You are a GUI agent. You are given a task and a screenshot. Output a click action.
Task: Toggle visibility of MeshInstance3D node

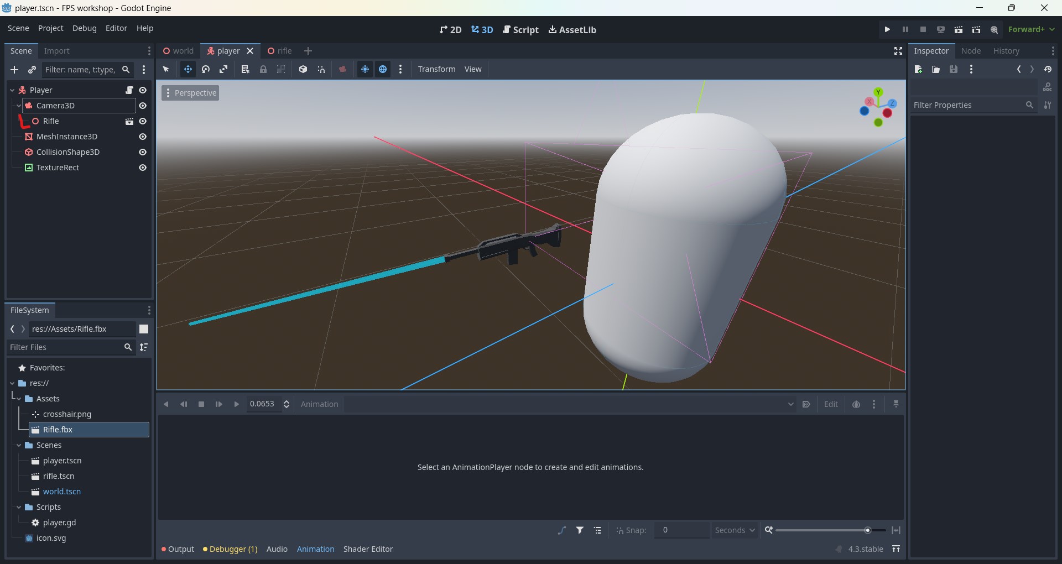pyautogui.click(x=143, y=137)
